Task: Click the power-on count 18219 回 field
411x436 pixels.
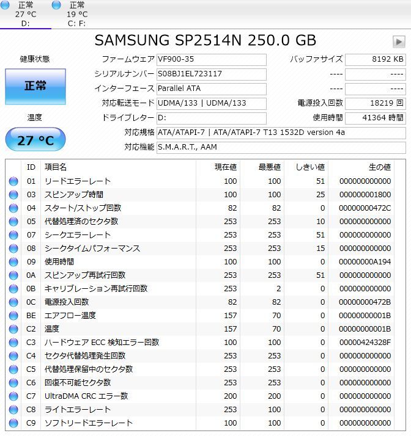Action: (376, 103)
